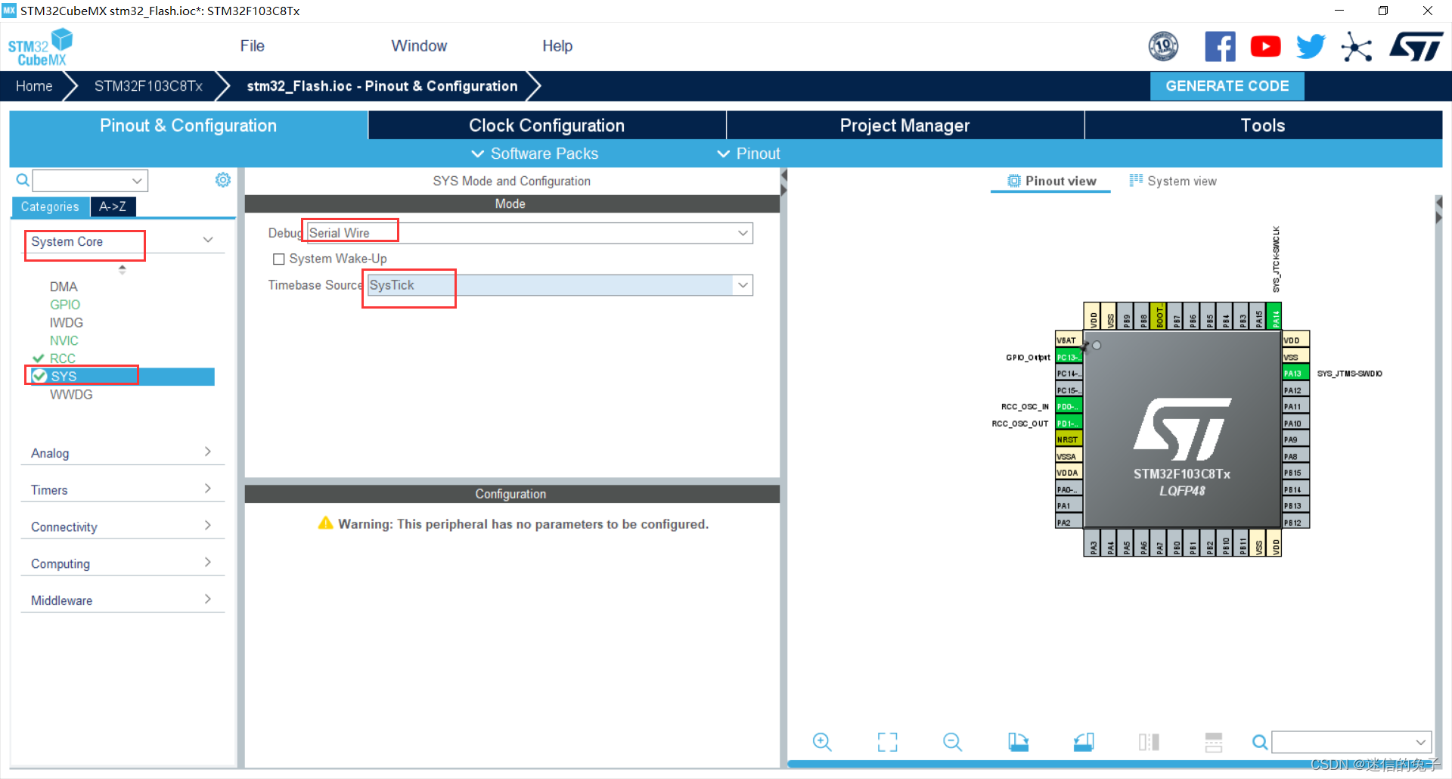The image size is (1452, 779).
Task: Click the pin list layout icon
Action: (1214, 742)
